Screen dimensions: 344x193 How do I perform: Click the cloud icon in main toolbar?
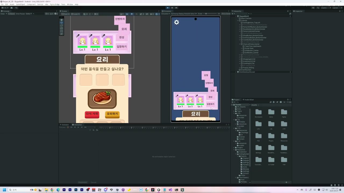(x=12, y=8)
